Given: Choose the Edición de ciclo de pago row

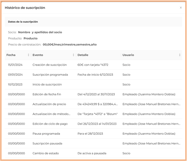Looking at the screenshot, I should (50, 124).
